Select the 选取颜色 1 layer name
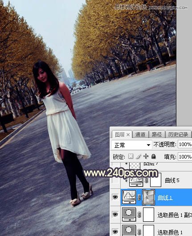The height and width of the screenshot is (236, 192). 170,232
